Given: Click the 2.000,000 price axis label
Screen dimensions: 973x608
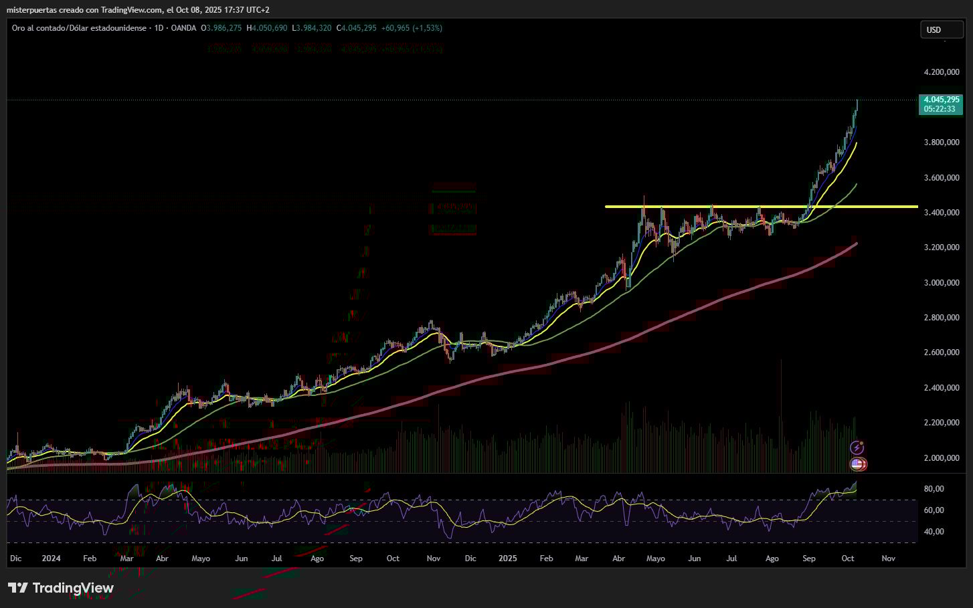Looking at the screenshot, I should click(x=942, y=458).
